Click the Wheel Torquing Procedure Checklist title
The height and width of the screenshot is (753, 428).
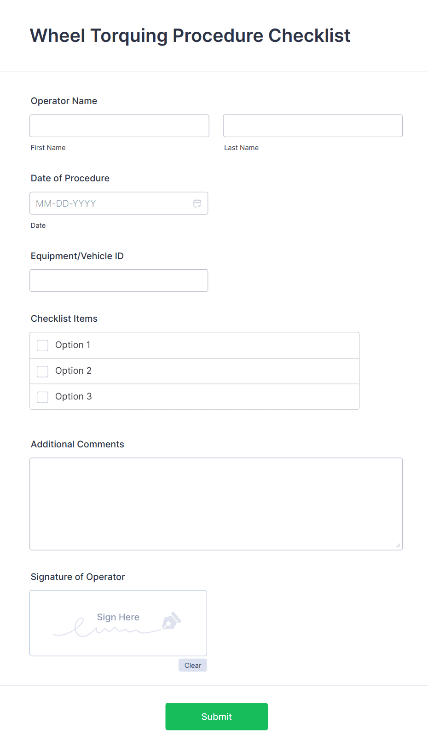coord(190,35)
